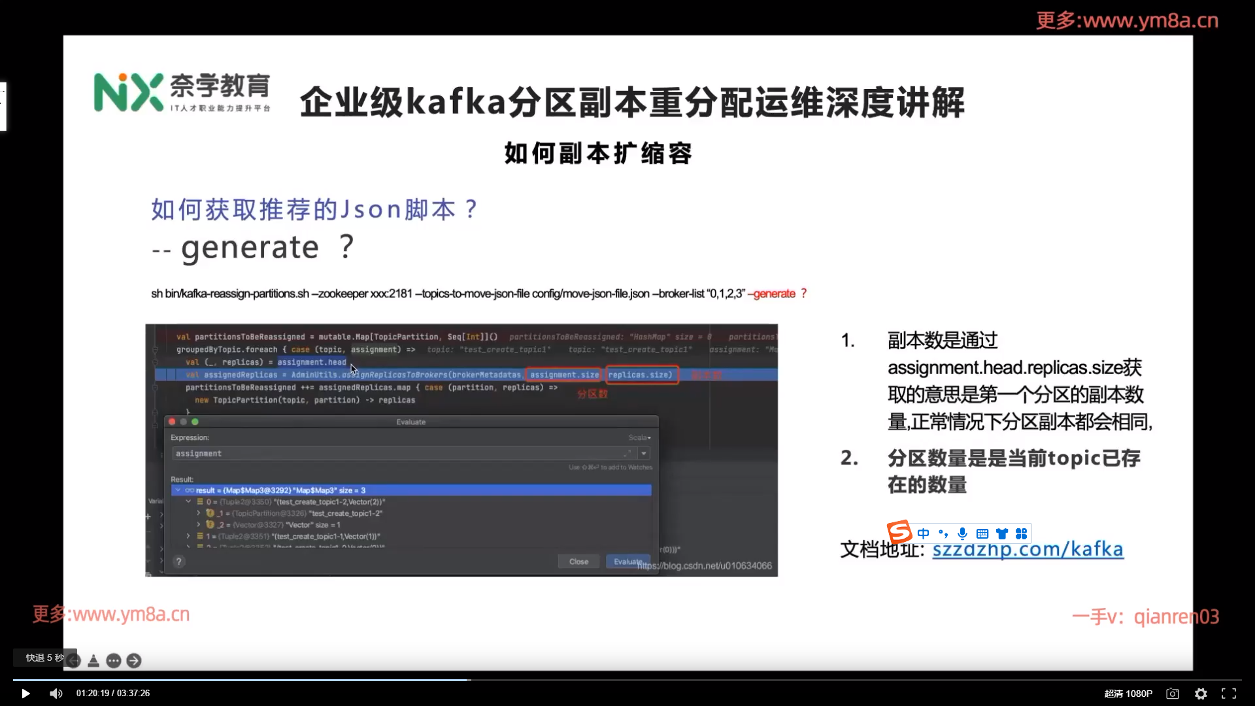Image resolution: width=1255 pixels, height=706 pixels.
Task: Play the paused video
Action: pos(25,694)
